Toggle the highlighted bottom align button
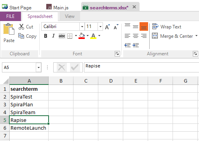Viewport: 199px width, 141px height. (x=144, y=26)
